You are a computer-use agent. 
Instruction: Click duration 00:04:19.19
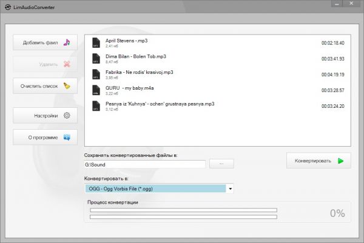[333, 75]
